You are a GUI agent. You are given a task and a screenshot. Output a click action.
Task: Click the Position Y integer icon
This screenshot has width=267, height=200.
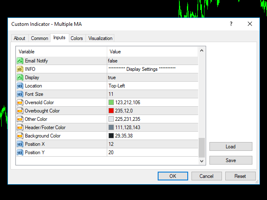pos(20,152)
